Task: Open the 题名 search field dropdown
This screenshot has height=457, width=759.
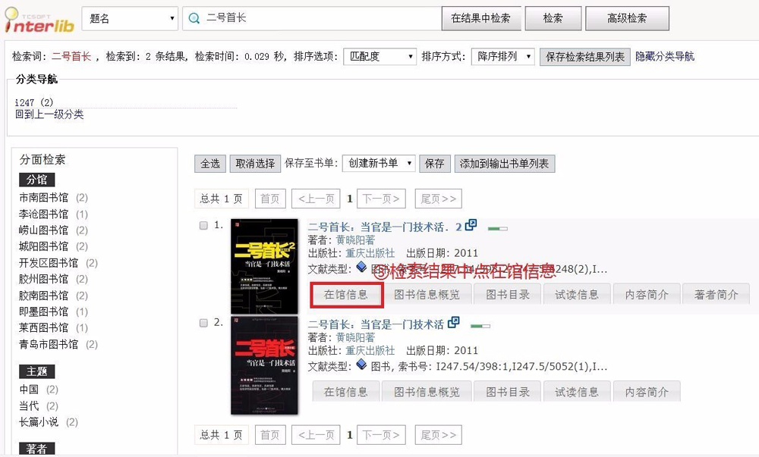Action: click(130, 18)
